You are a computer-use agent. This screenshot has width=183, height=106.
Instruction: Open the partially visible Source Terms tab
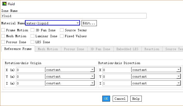173,49
